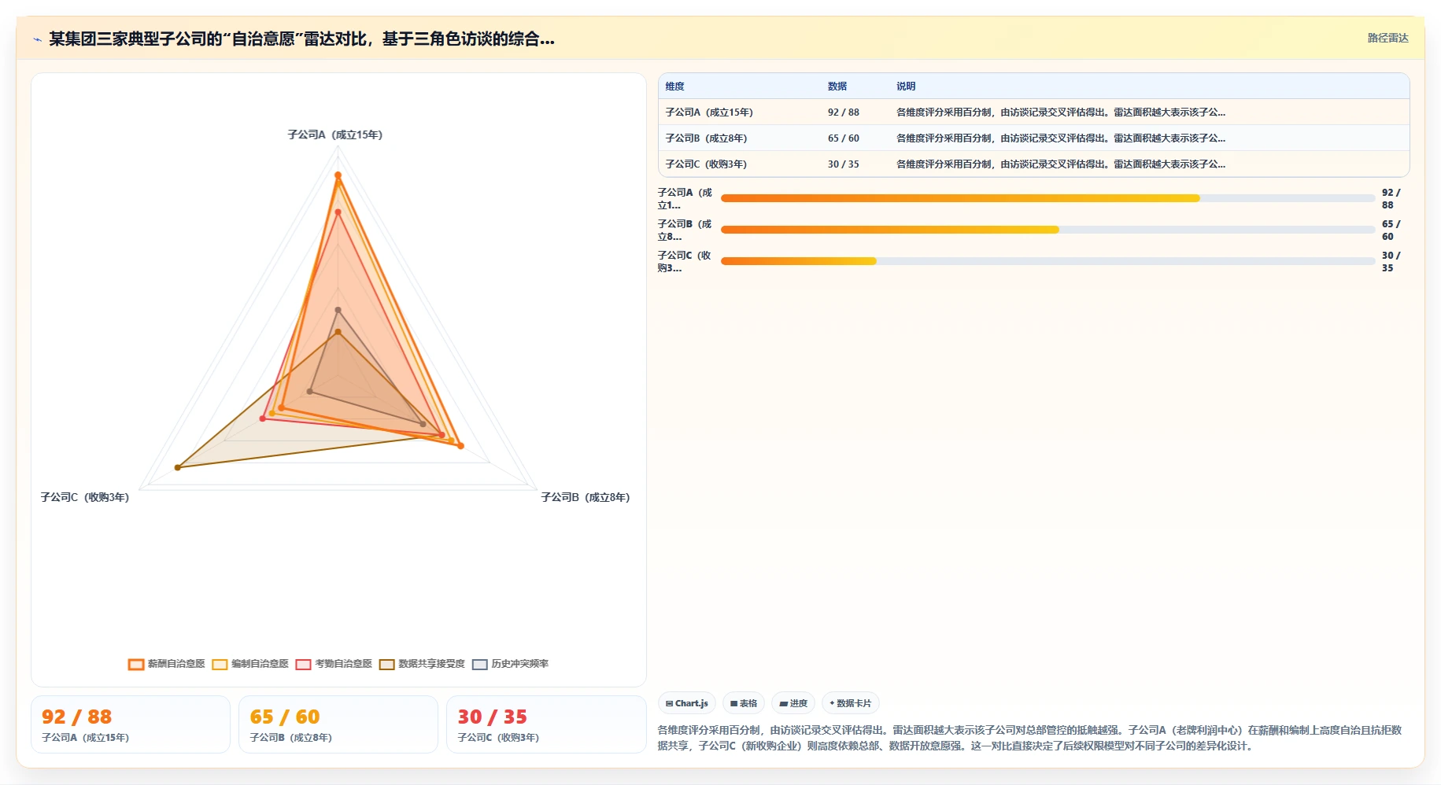Click the description paragraph below the chips
1441x785 pixels.
[x=1030, y=738]
